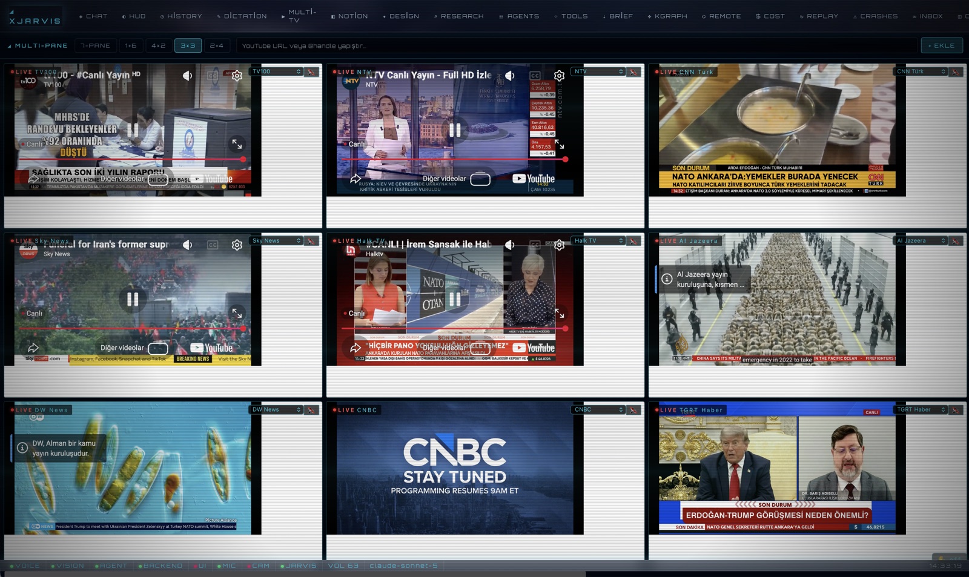Click the NTV red progress bar

click(455, 159)
